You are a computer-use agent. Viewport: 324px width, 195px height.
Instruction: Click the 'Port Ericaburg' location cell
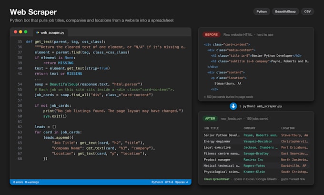(294, 147)
